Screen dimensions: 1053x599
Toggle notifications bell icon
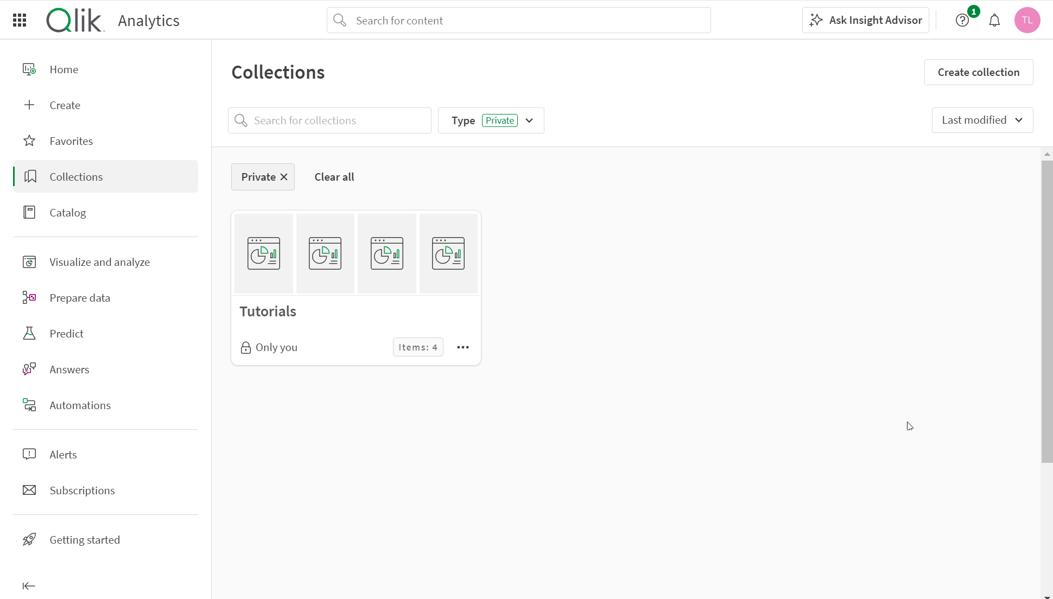994,20
